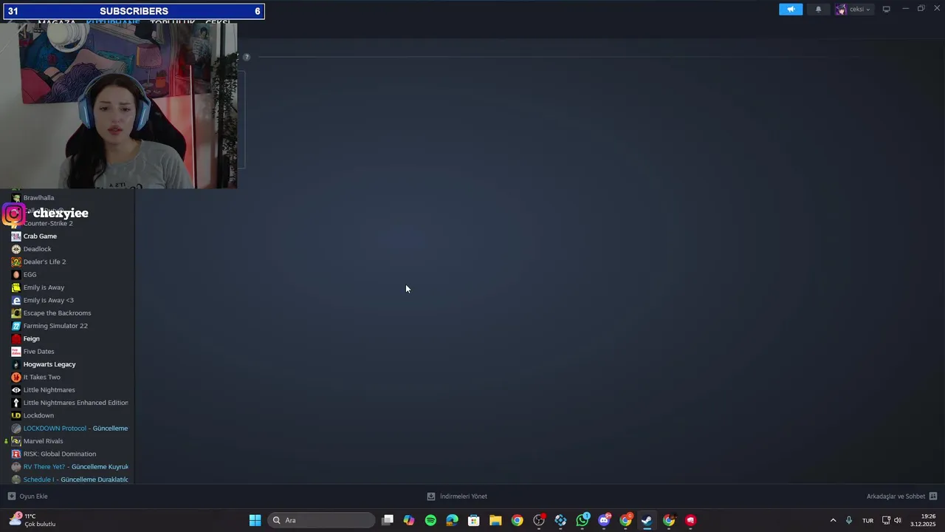Click the TUR language indicator
This screenshot has width=945, height=532.
click(x=868, y=520)
